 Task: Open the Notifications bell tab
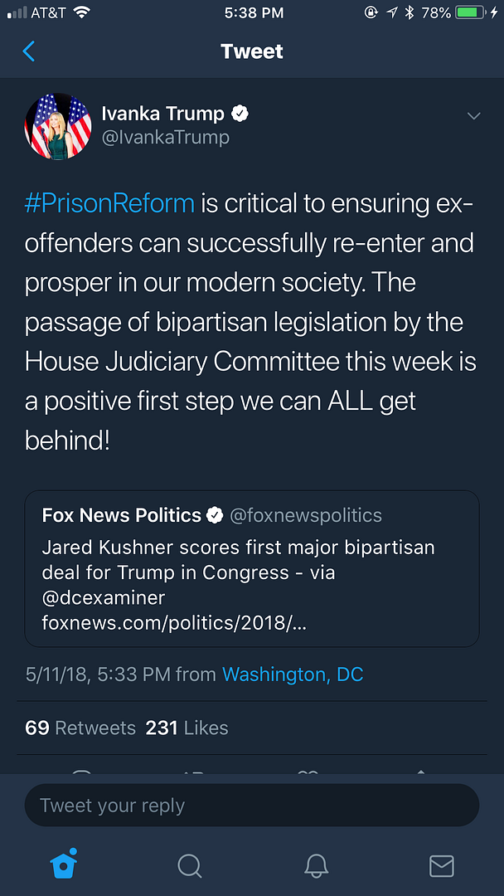[316, 865]
